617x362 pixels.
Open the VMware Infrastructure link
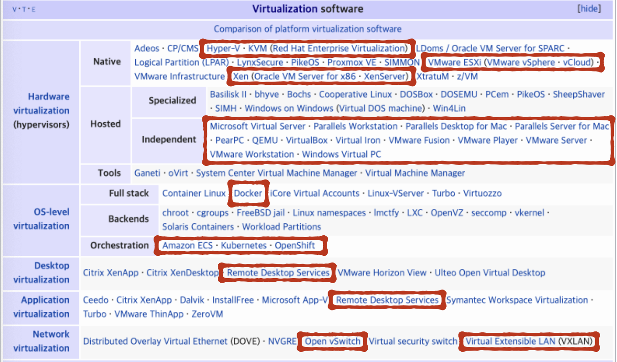tap(180, 77)
